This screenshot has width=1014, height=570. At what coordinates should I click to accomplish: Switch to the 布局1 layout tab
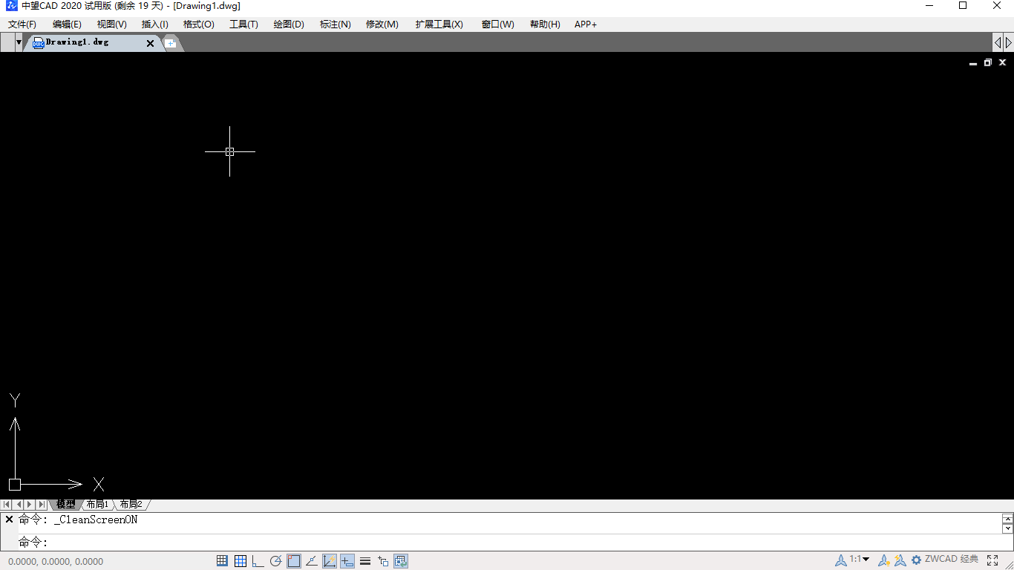click(x=97, y=505)
